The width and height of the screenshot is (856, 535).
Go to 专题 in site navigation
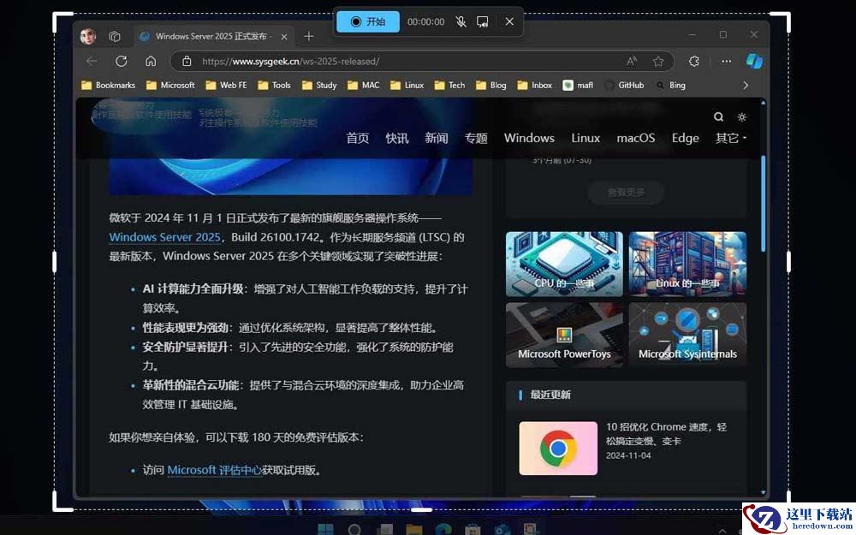point(476,138)
